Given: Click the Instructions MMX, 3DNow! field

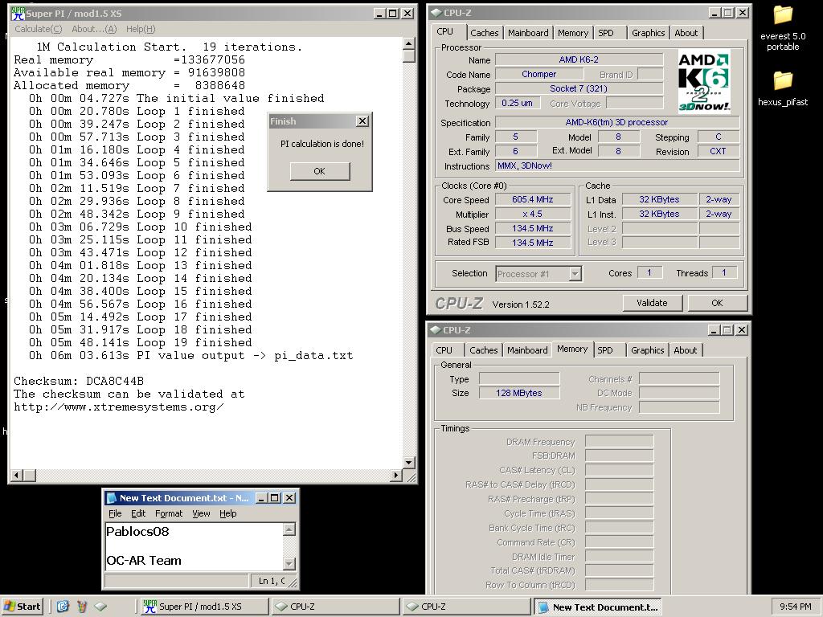Looking at the screenshot, I should pyautogui.click(x=618, y=165).
